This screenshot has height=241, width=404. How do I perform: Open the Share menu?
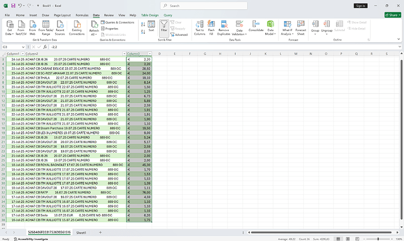click(x=393, y=15)
